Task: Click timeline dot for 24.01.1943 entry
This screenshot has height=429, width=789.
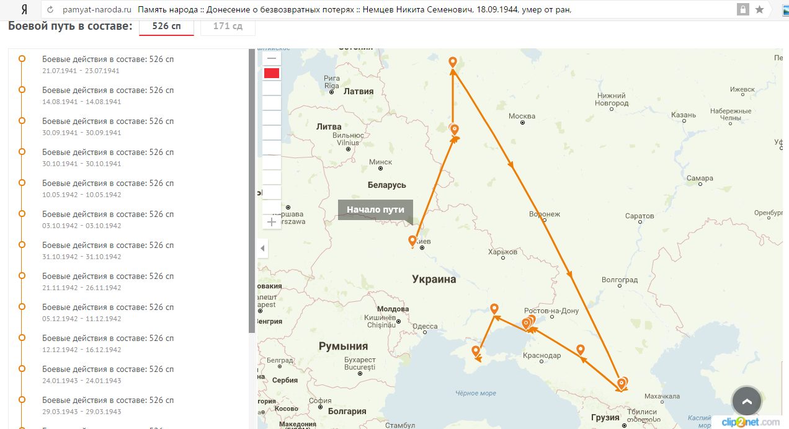Action: (x=22, y=368)
